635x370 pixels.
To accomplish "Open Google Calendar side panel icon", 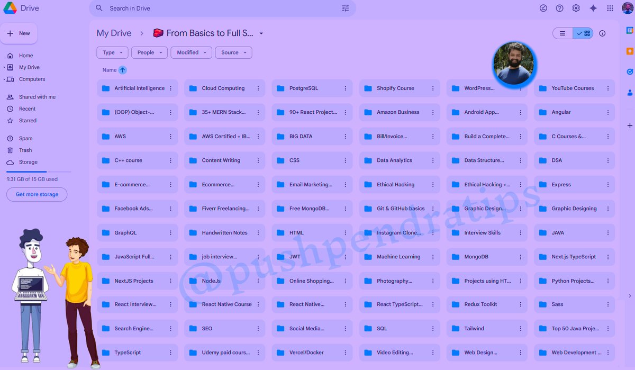I will click(630, 31).
